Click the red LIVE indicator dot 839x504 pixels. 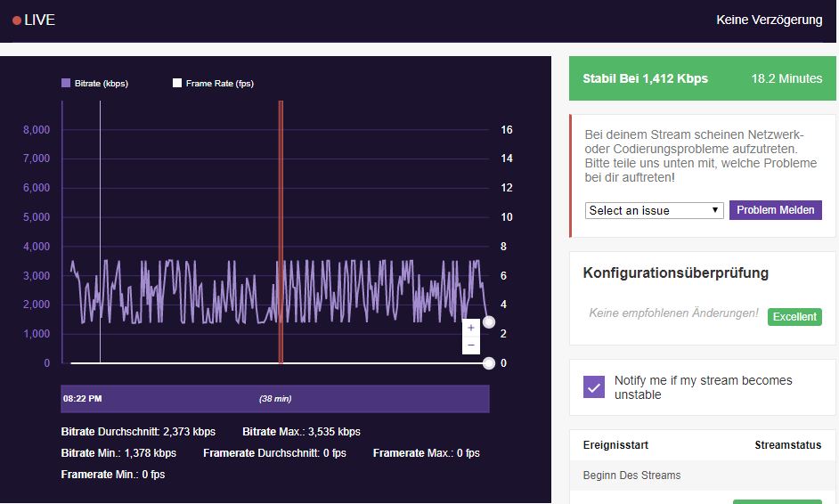click(x=16, y=20)
